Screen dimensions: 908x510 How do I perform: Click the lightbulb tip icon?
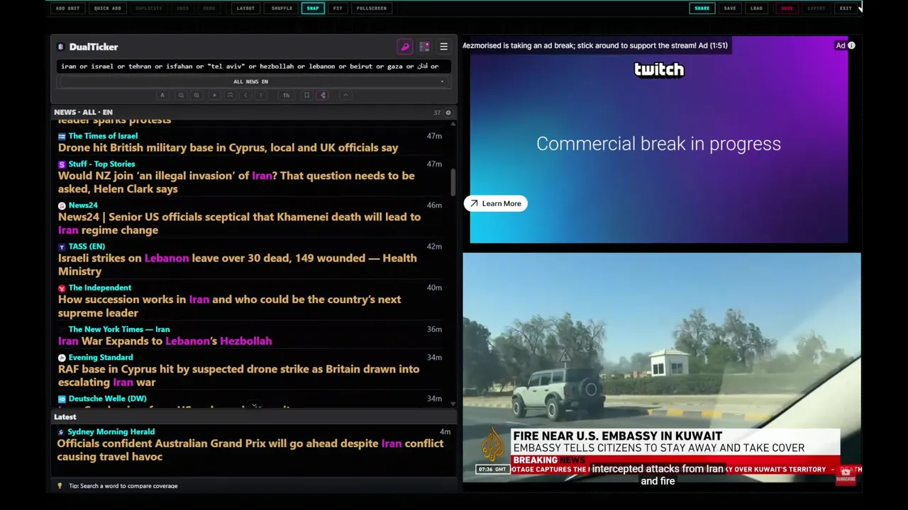coord(60,486)
